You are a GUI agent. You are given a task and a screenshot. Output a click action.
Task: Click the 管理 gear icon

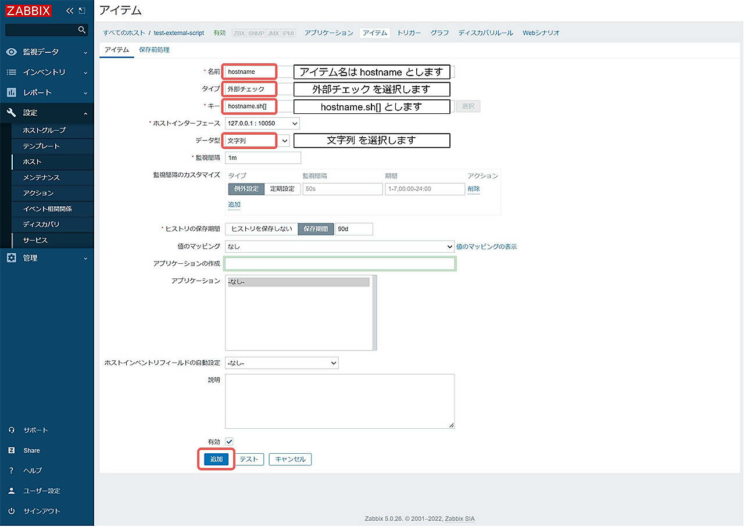pyautogui.click(x=12, y=258)
